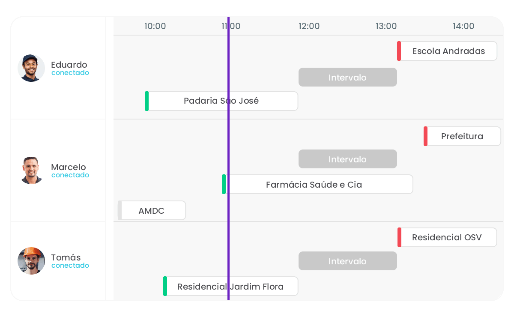Select the 13:00 time header
Viewport: 514px width, 317px height.
386,26
